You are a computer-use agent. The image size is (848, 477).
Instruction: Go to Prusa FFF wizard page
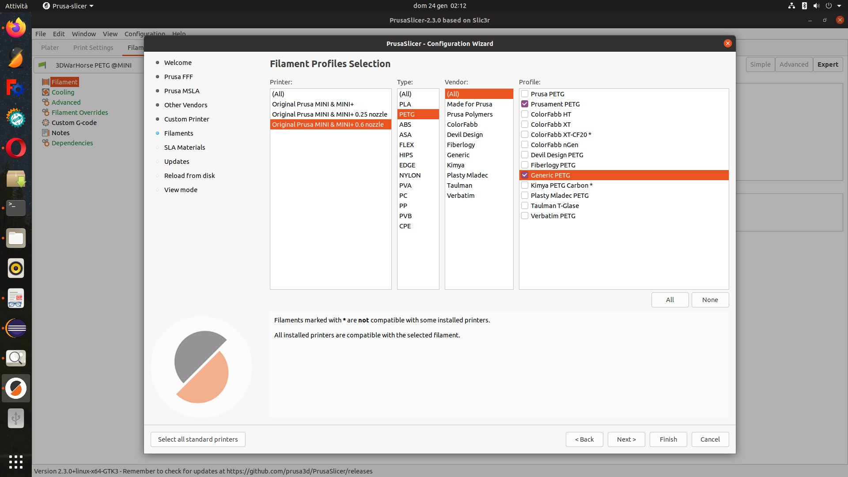178,76
